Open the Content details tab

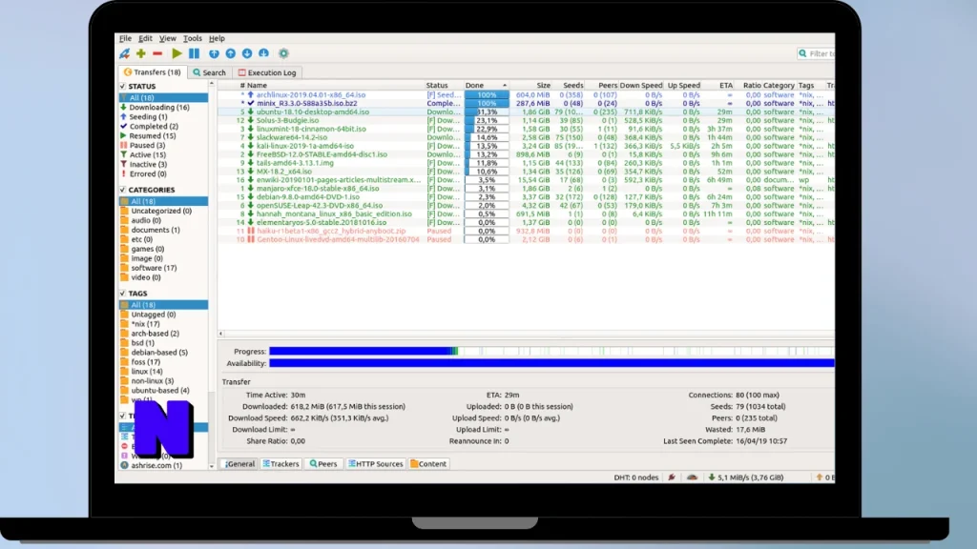[428, 464]
